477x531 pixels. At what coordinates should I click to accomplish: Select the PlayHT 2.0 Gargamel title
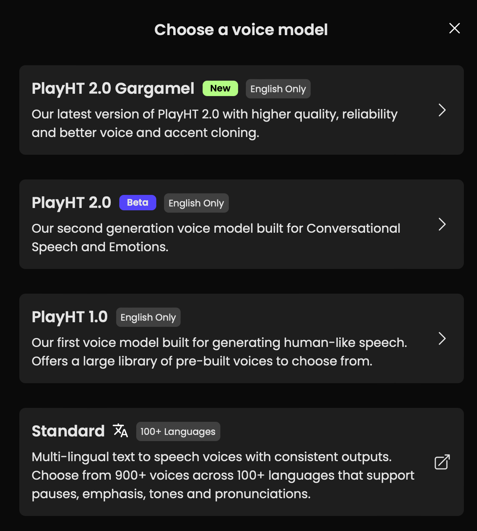coord(113,88)
